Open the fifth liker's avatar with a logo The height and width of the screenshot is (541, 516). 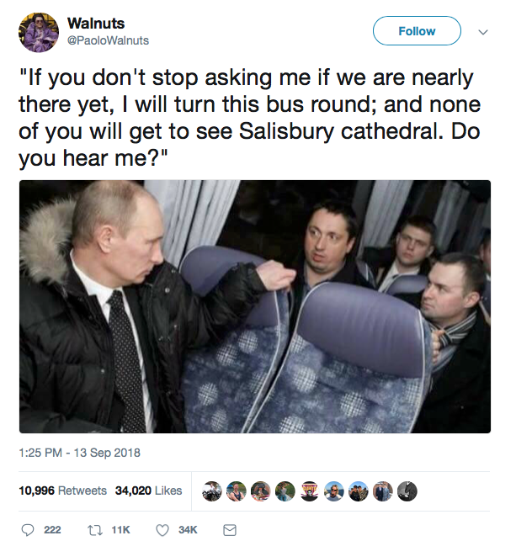[x=310, y=491]
